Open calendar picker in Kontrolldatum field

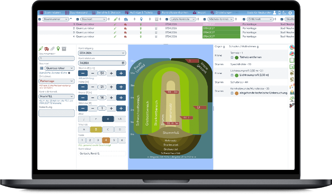click(x=123, y=63)
